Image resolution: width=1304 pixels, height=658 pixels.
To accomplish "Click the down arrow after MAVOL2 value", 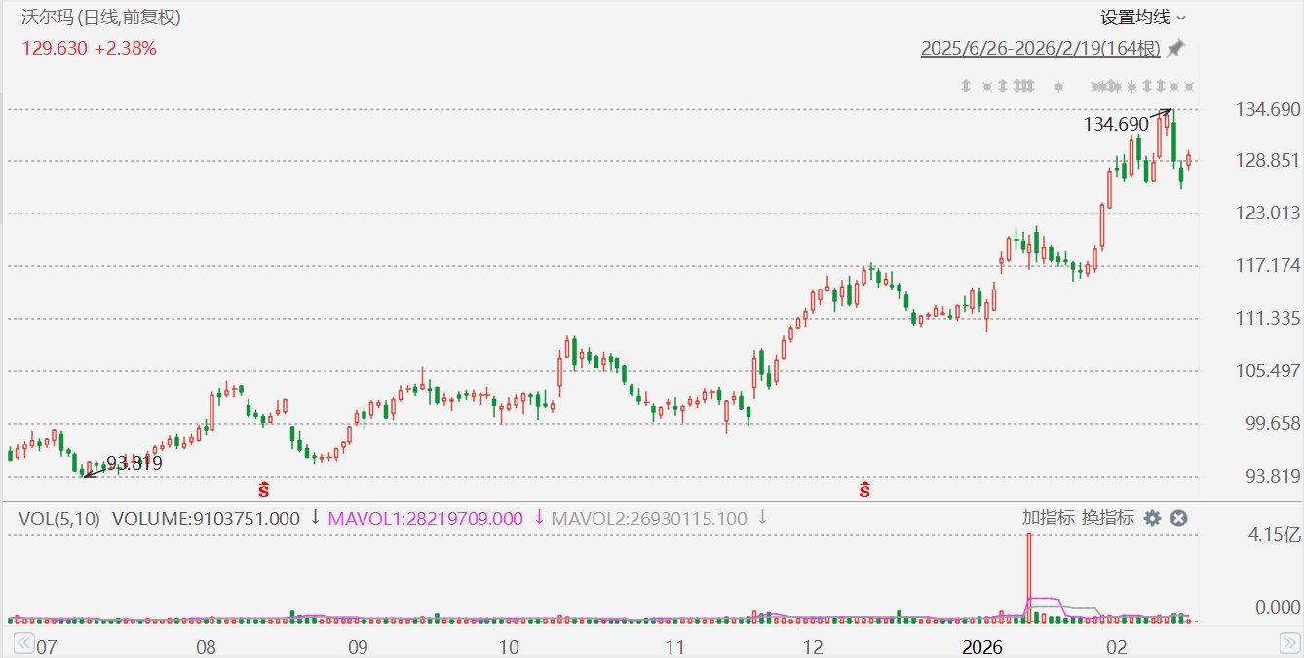I will coord(763,518).
